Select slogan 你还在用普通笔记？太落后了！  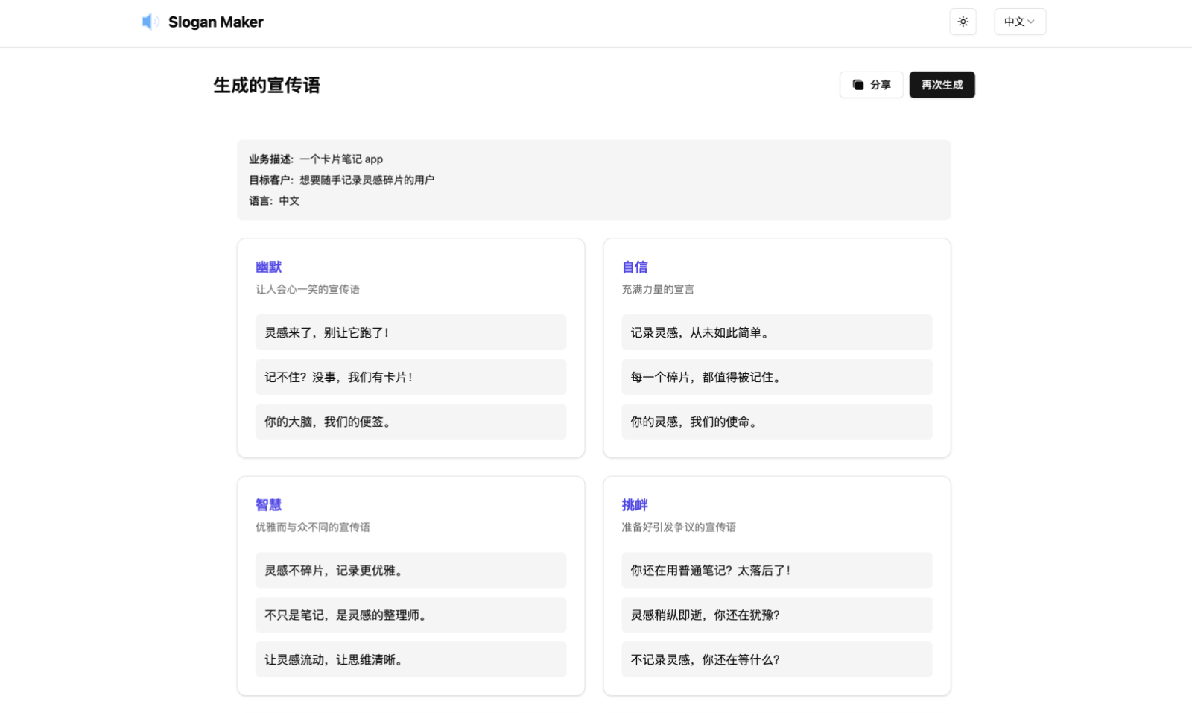click(776, 570)
